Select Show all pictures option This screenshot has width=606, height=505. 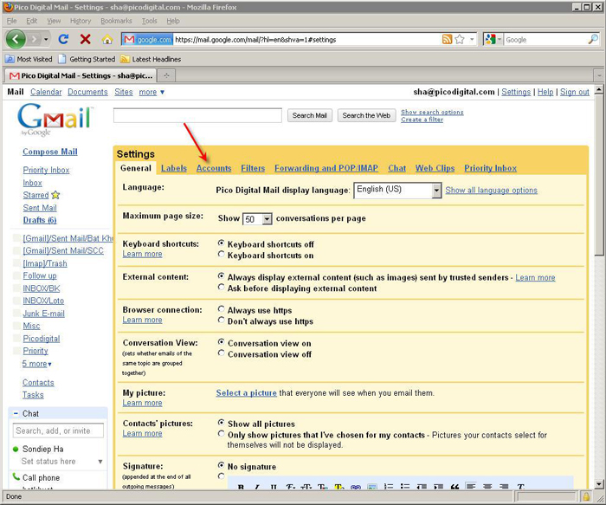(221, 423)
